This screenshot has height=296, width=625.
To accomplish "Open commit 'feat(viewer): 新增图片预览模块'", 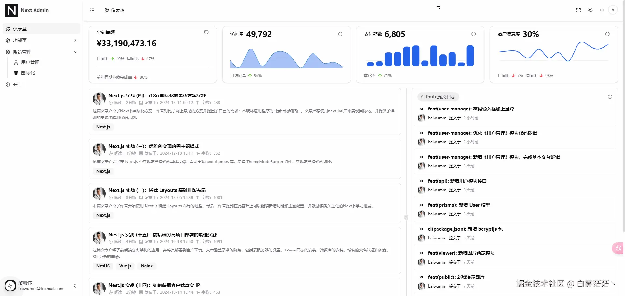I will tap(461, 253).
